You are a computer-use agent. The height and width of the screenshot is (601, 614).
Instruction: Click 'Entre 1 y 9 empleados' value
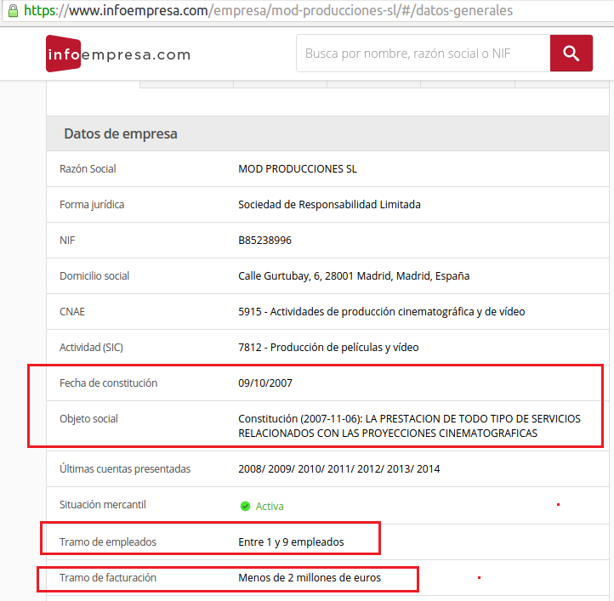[x=291, y=542]
